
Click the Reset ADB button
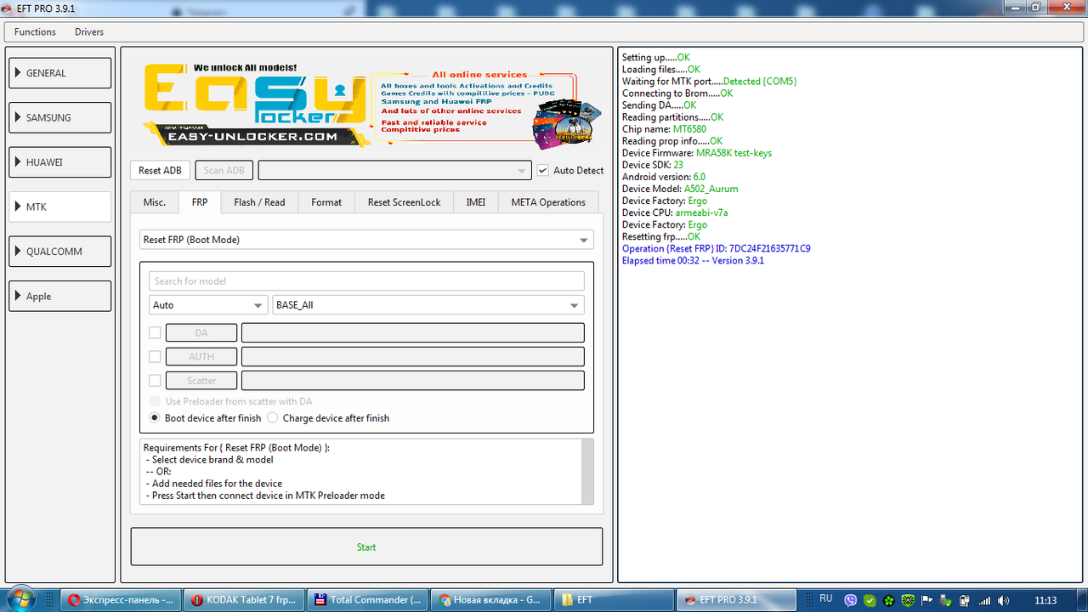click(x=160, y=170)
